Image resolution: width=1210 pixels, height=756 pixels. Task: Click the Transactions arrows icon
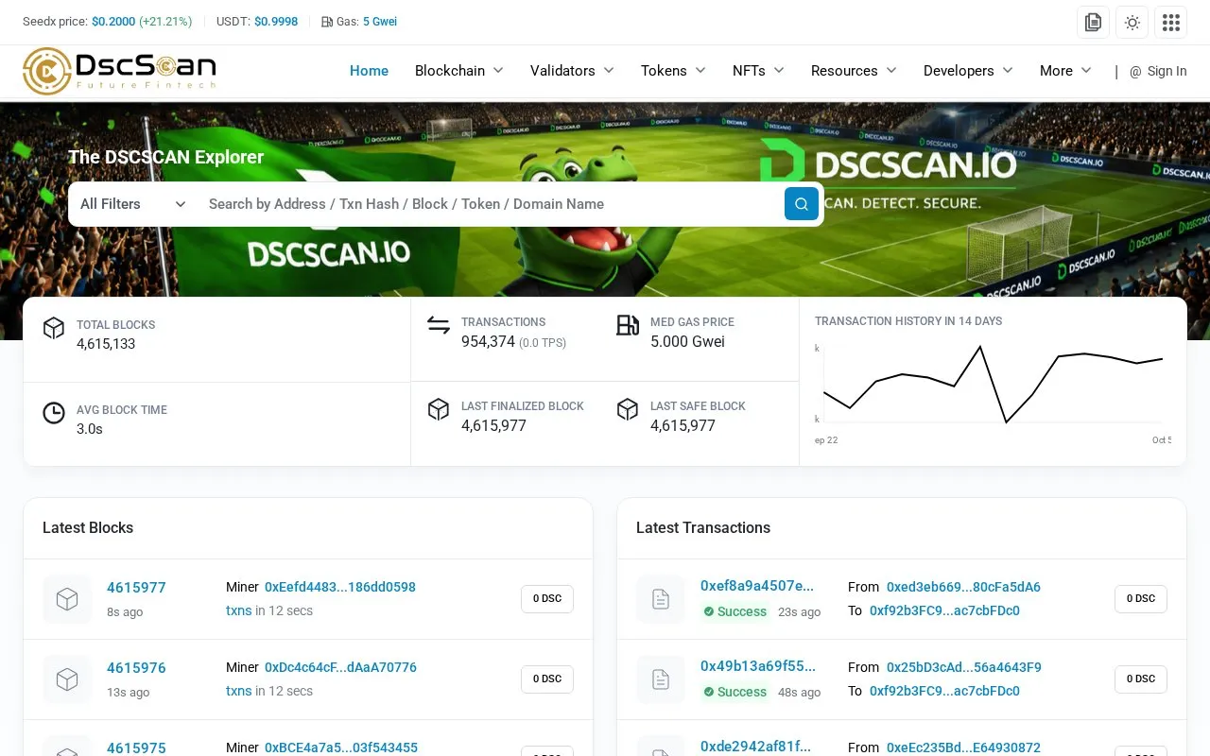439,325
